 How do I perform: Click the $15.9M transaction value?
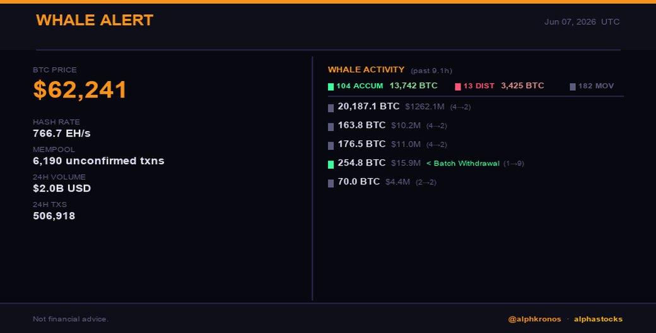point(406,163)
